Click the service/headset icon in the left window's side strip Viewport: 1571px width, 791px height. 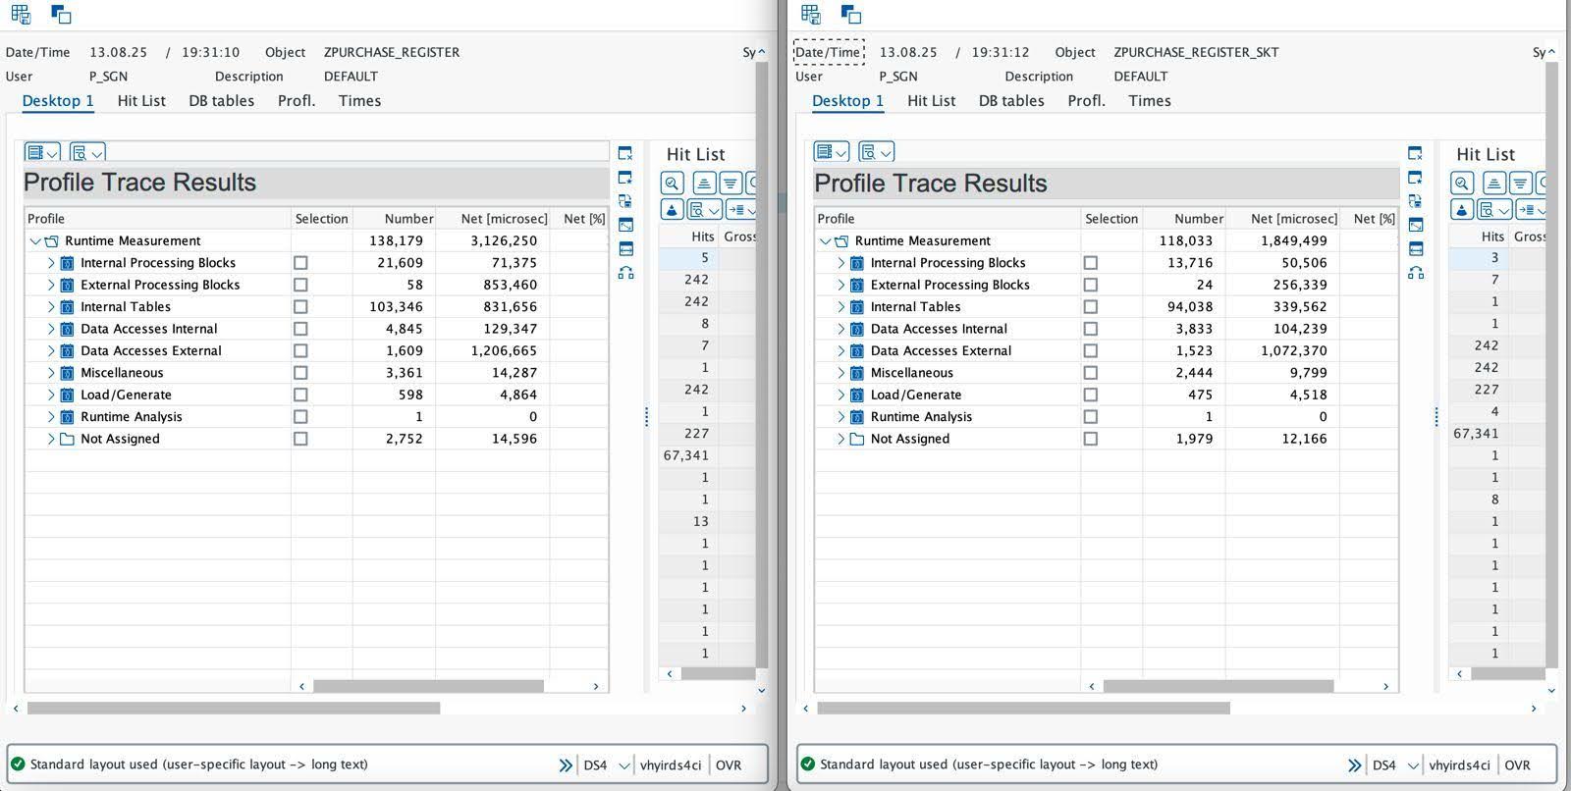625,272
